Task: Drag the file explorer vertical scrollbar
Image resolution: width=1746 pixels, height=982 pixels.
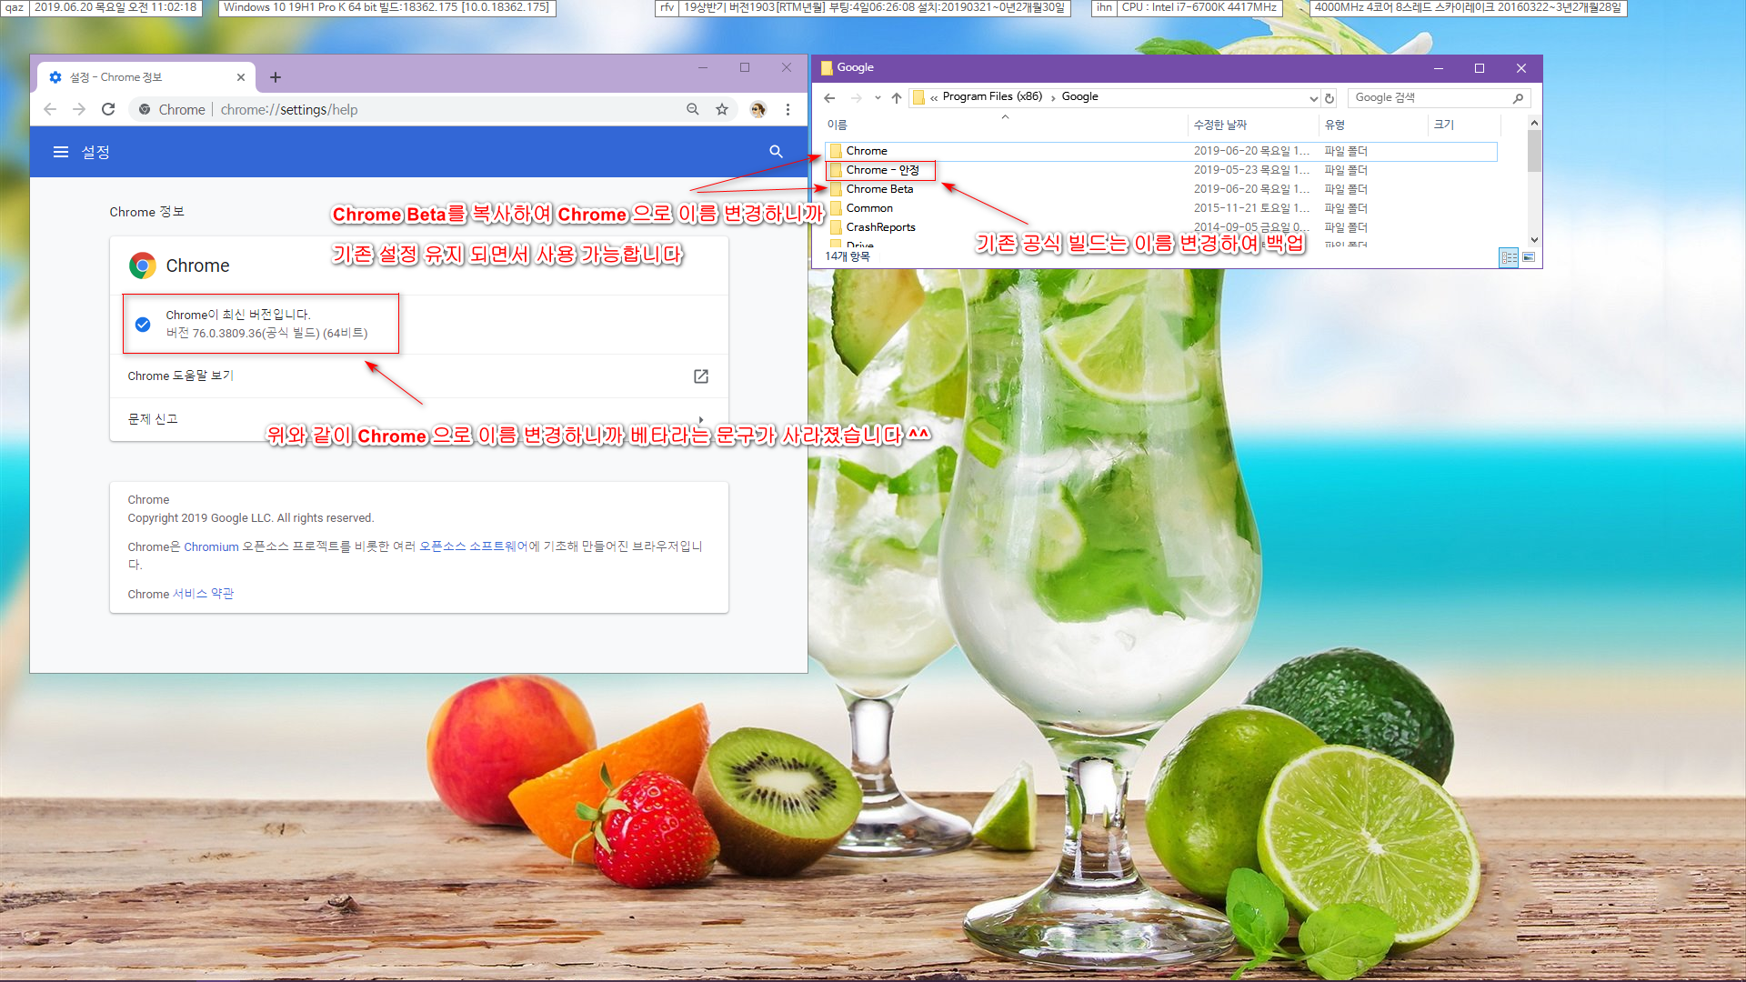Action: click(1531, 154)
